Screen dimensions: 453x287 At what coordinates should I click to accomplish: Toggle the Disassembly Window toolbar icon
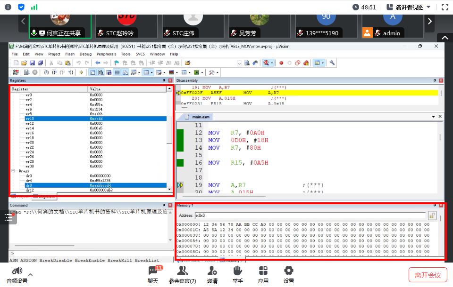(101, 72)
